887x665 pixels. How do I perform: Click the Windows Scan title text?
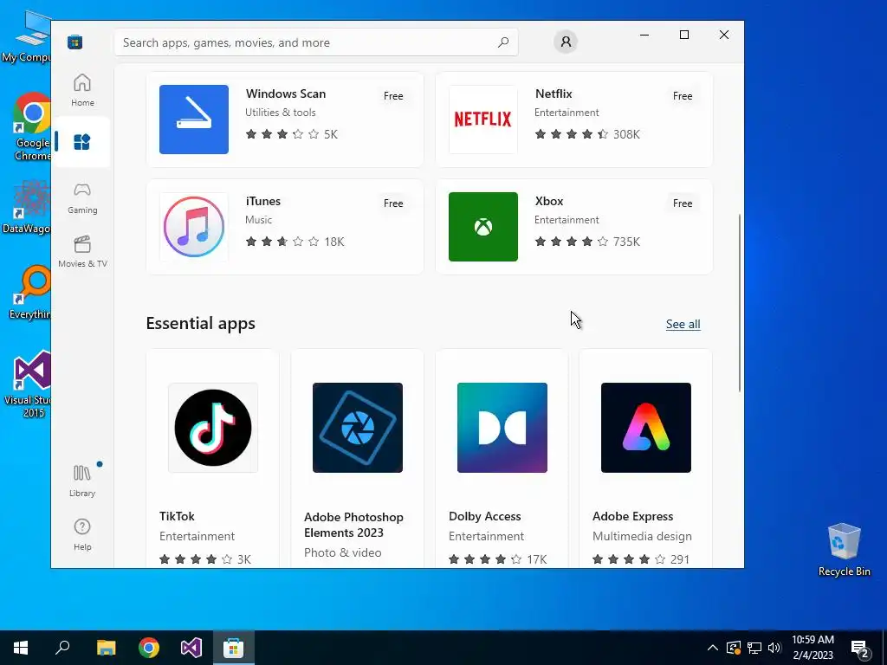[x=286, y=94]
